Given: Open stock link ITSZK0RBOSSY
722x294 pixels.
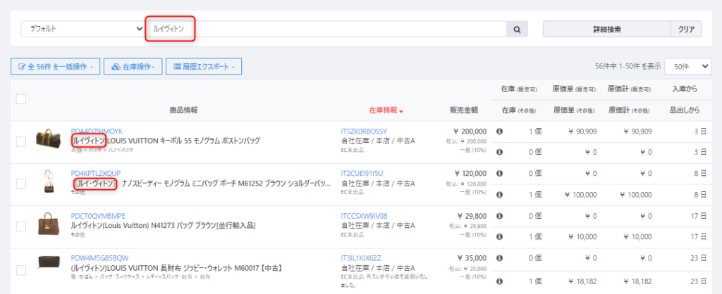Looking at the screenshot, I should point(364,132).
